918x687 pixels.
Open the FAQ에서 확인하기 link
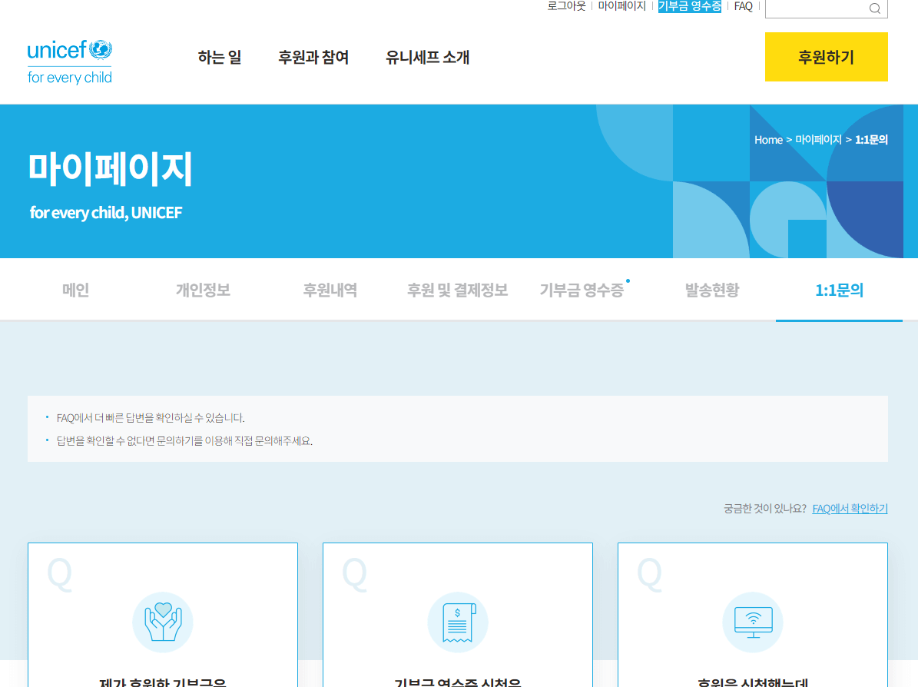(850, 508)
